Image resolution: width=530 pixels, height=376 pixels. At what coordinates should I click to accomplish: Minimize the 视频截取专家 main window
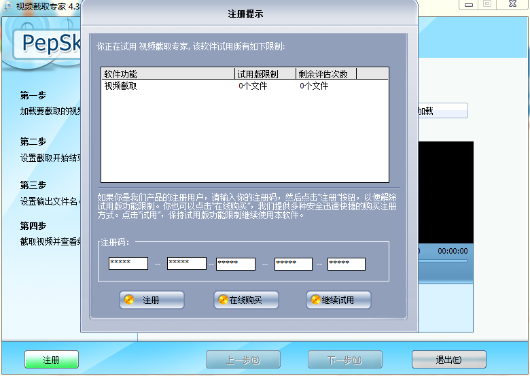[468, 4]
